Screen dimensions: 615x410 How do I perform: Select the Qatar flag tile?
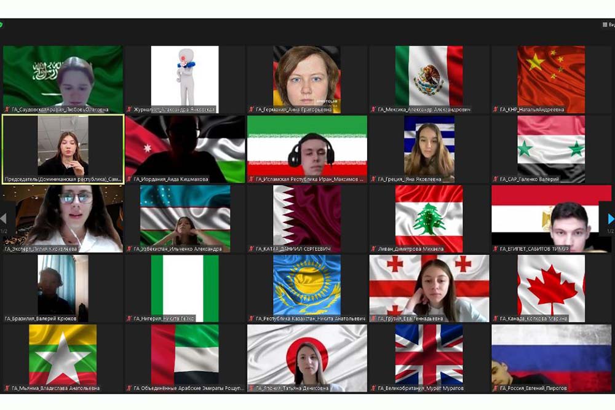point(307,219)
